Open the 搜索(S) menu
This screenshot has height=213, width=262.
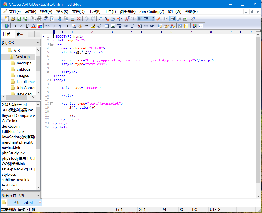tap(62, 12)
